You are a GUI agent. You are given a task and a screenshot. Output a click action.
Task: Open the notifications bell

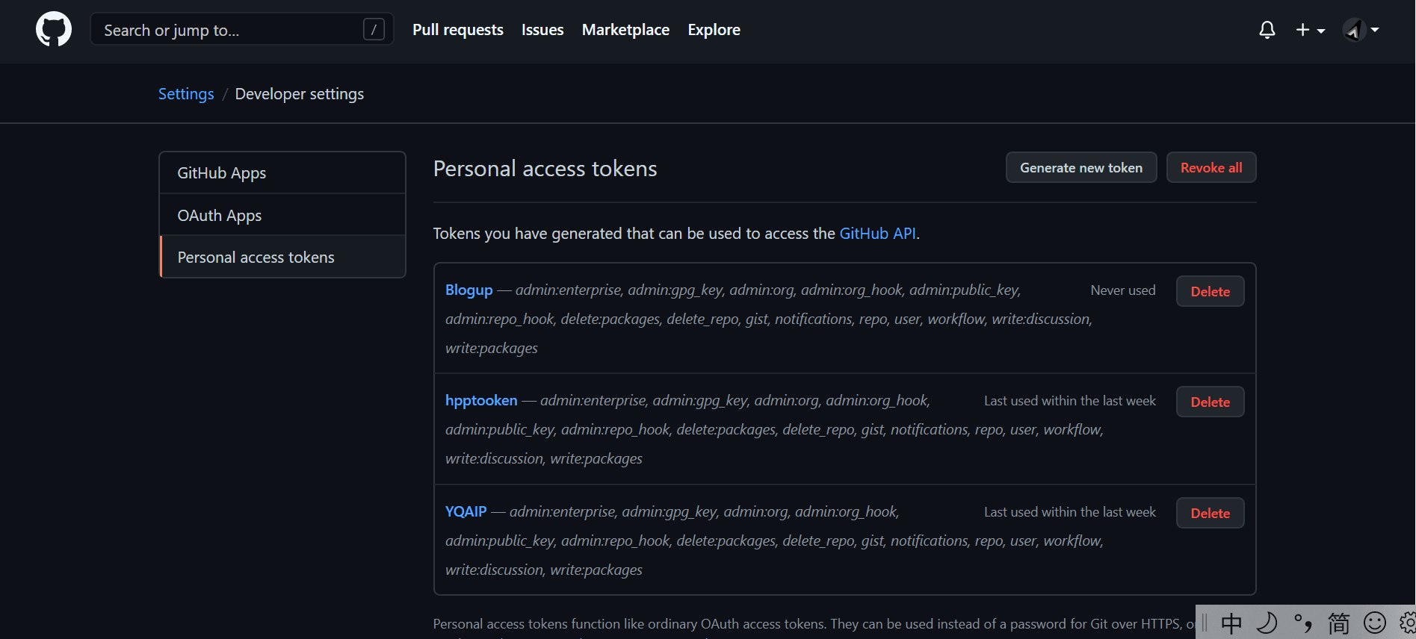pos(1267,30)
